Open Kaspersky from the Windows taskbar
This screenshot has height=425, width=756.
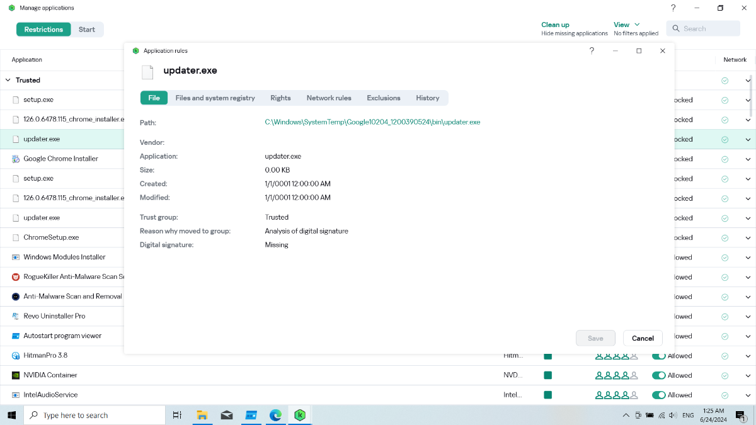tap(300, 415)
